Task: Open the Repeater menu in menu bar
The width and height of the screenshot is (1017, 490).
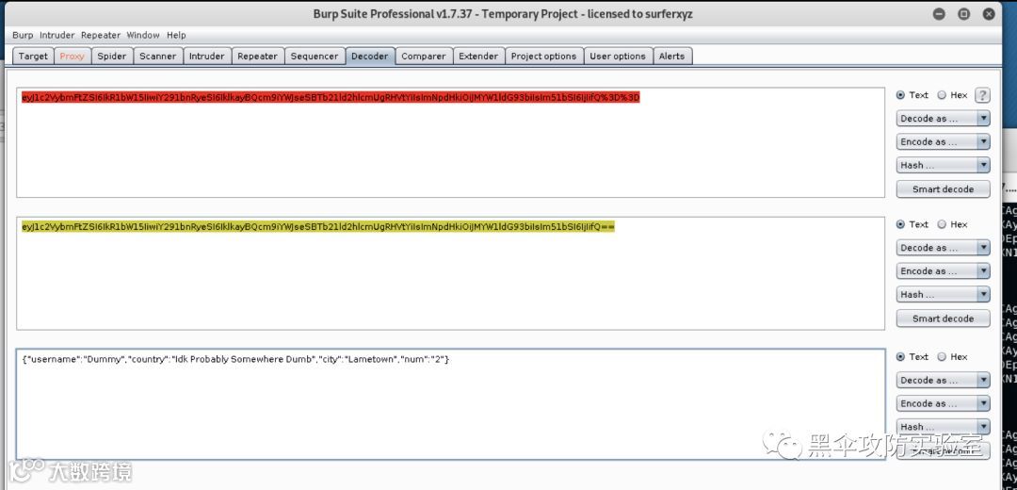Action: [101, 35]
